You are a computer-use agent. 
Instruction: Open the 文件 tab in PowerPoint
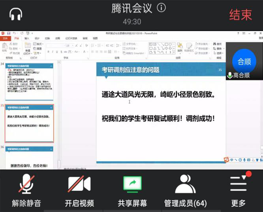click(6, 39)
